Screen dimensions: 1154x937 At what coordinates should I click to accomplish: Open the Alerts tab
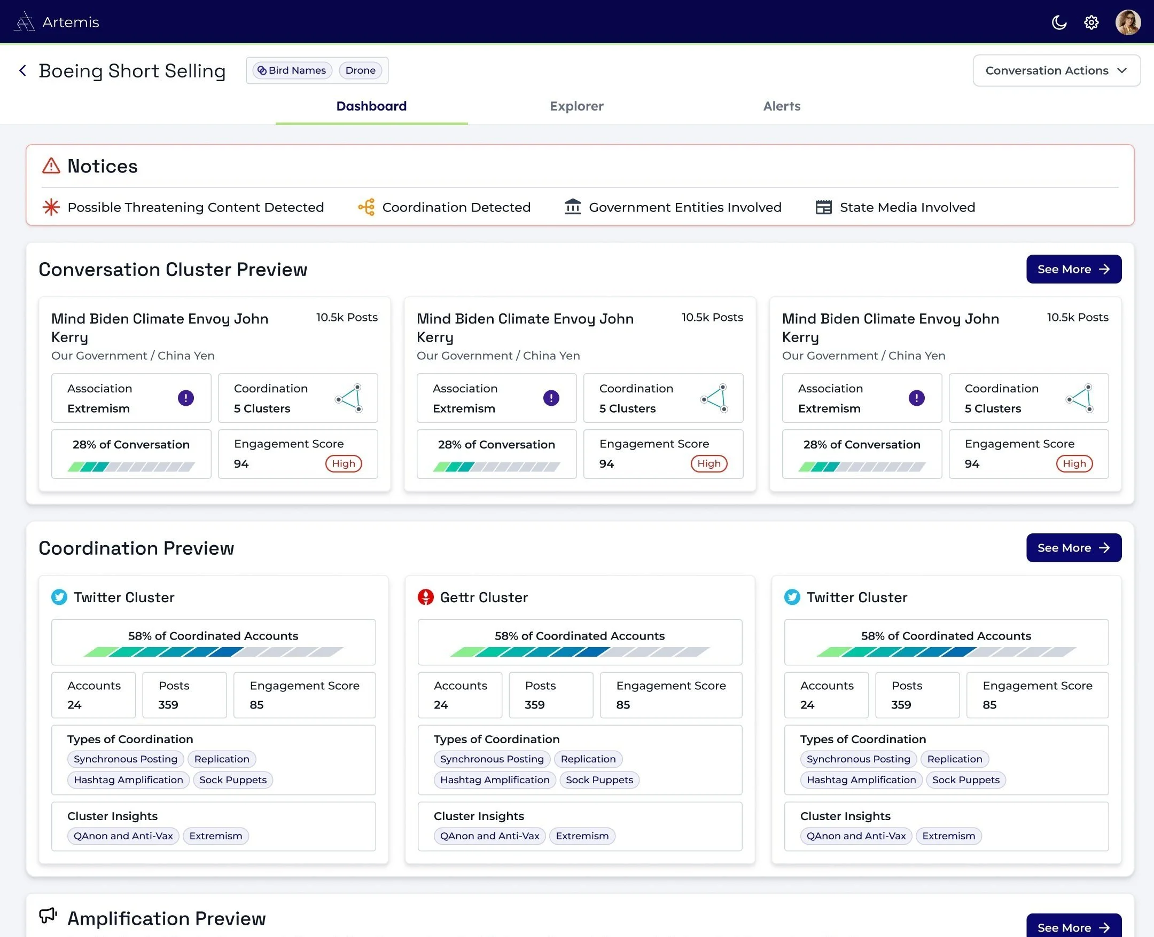tap(782, 106)
